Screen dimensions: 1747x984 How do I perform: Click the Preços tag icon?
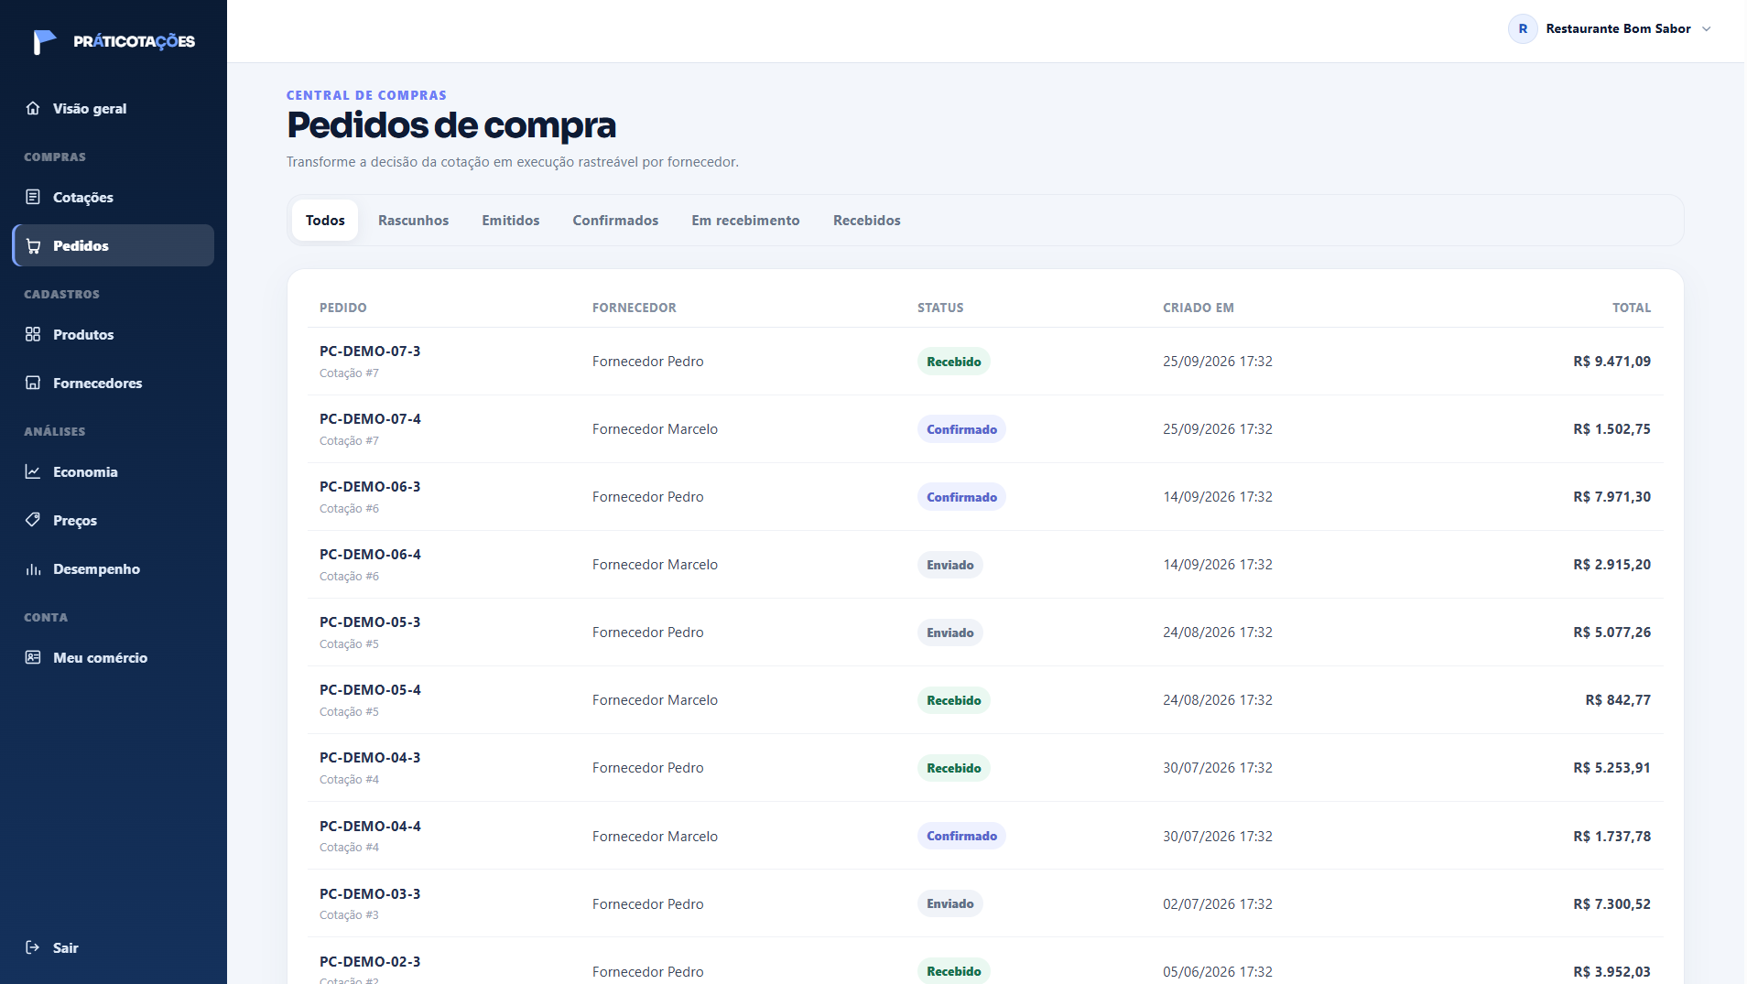[33, 520]
